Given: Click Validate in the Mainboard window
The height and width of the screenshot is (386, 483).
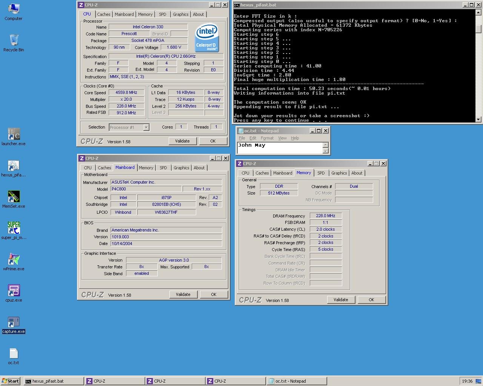Looking at the screenshot, I should coord(183,294).
